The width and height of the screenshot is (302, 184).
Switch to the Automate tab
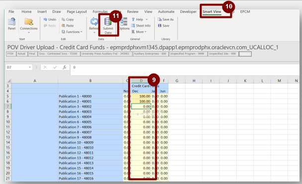point(166,11)
